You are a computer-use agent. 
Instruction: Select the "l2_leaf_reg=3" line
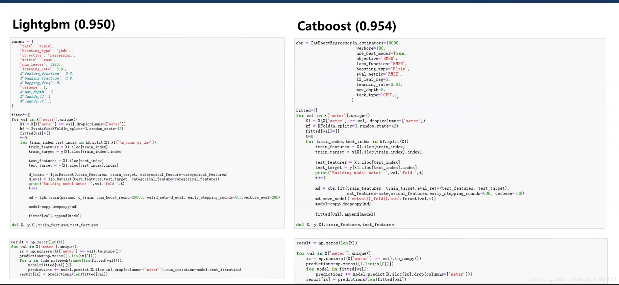click(373, 80)
